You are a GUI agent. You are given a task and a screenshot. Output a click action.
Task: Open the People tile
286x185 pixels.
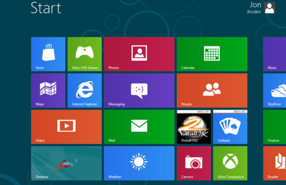(x=212, y=90)
